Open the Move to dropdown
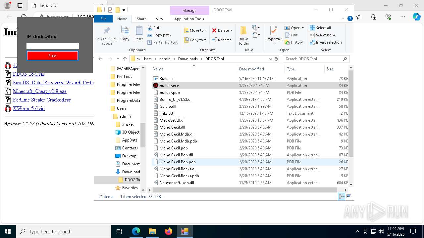424x238 pixels. point(195,30)
